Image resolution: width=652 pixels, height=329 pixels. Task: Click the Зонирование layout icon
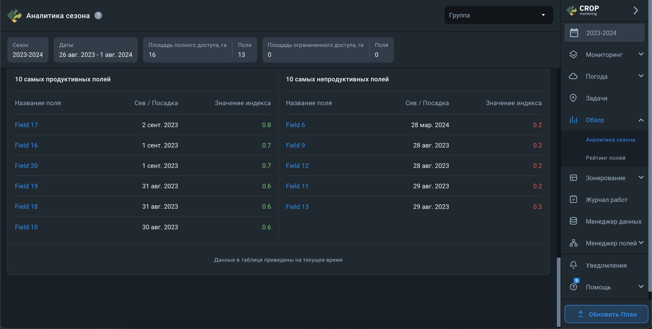point(573,178)
